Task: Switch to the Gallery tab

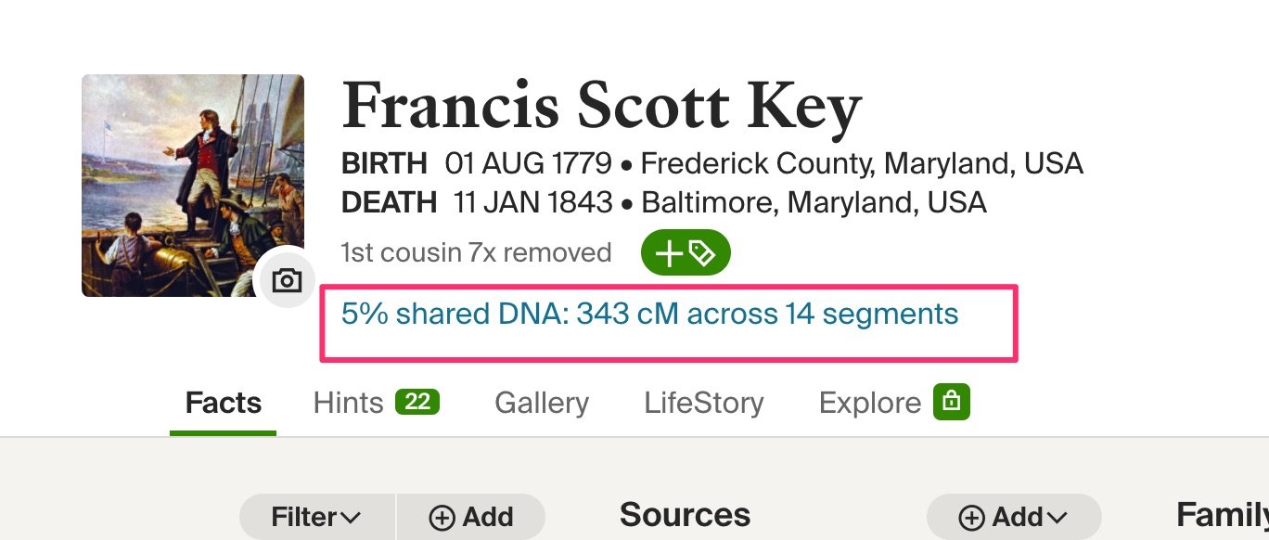Action: tap(541, 403)
